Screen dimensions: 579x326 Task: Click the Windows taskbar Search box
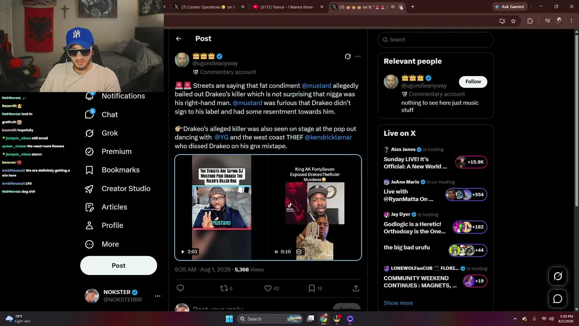pyautogui.click(x=270, y=319)
